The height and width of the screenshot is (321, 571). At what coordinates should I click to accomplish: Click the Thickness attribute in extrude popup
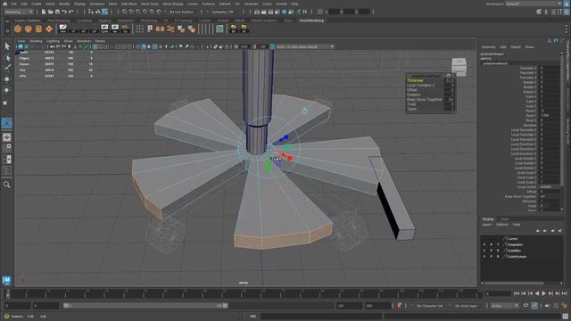click(415, 80)
